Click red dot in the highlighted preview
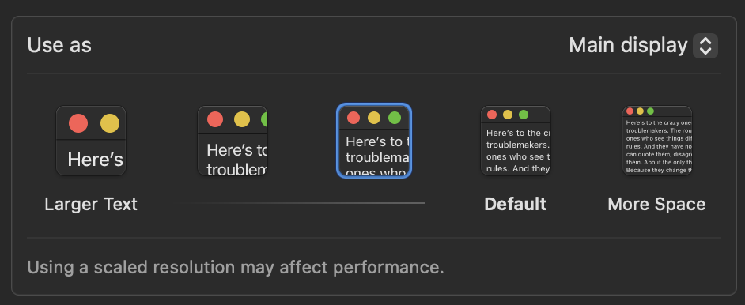The width and height of the screenshot is (745, 305). coord(354,118)
